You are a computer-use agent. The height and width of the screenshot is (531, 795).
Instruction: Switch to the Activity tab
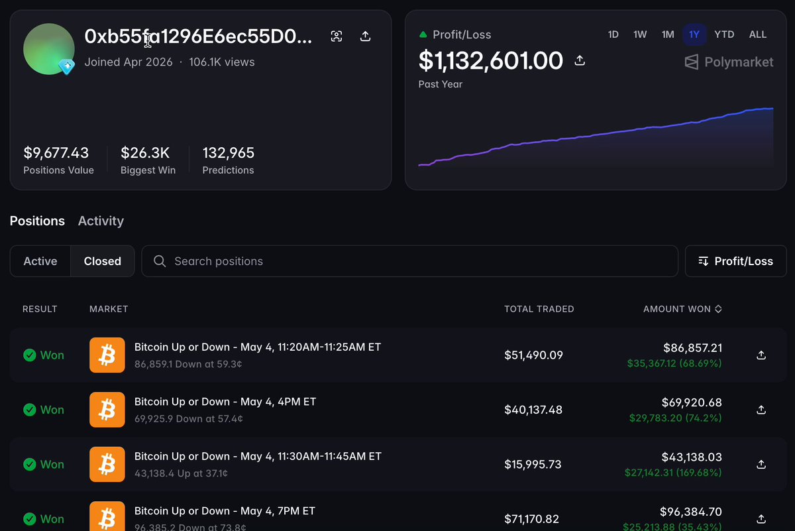coord(101,221)
